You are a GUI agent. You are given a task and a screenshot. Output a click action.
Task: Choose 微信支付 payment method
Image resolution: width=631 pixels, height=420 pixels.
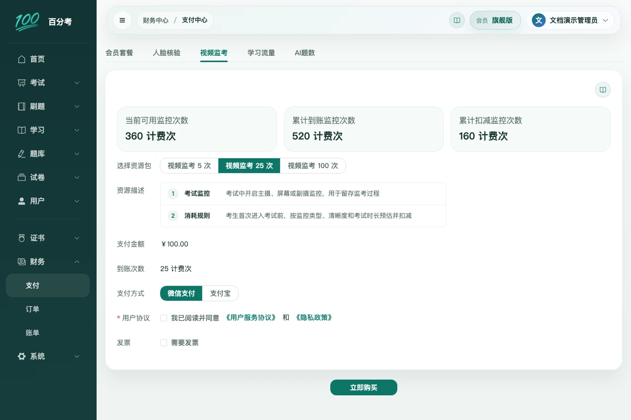(x=181, y=293)
